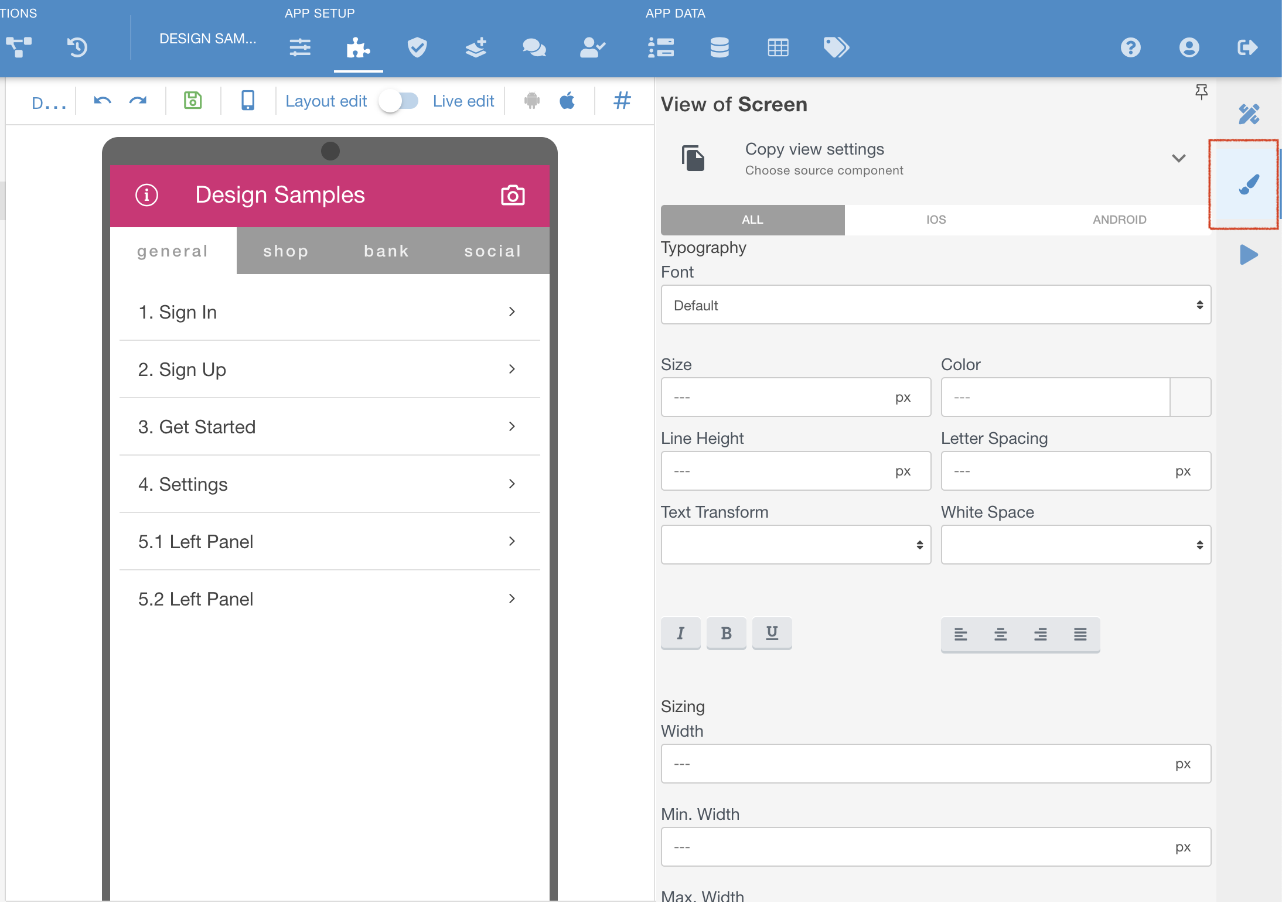
Task: Open the tags icon
Action: click(836, 47)
